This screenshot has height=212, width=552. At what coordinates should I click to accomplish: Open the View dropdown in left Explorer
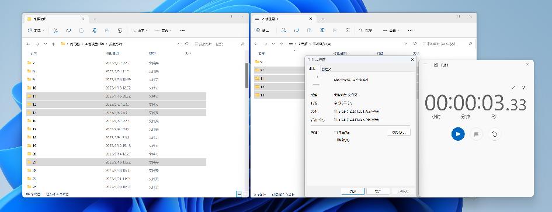(163, 30)
